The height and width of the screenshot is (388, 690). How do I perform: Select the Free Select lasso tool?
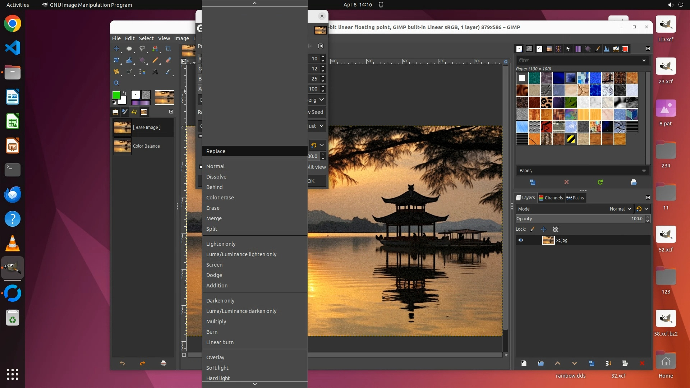coord(142,48)
